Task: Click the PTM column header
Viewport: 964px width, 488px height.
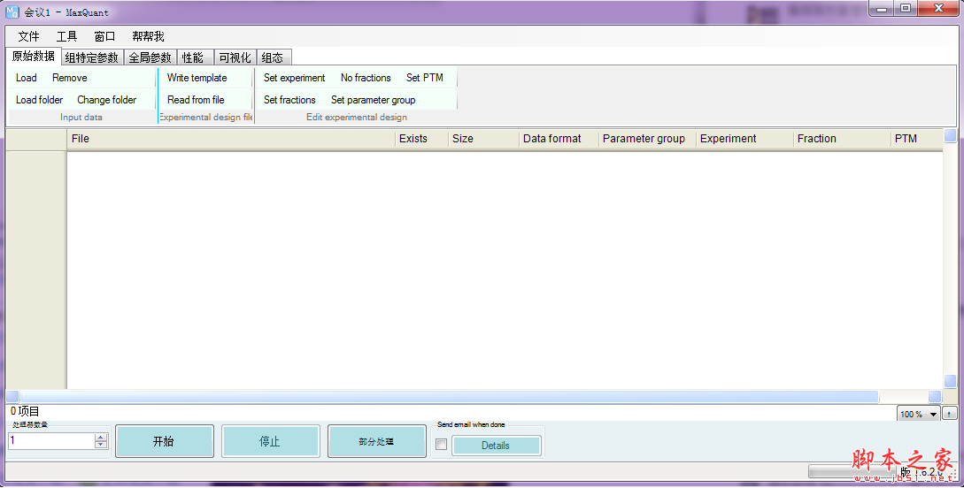Action: pyautogui.click(x=917, y=139)
